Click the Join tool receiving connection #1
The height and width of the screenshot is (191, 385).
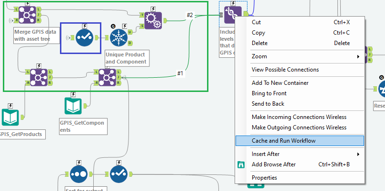(x=107, y=78)
